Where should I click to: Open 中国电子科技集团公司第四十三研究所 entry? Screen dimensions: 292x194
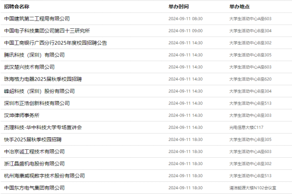tap(47, 30)
